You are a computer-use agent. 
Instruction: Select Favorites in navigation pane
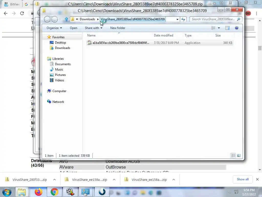[x=58, y=37]
